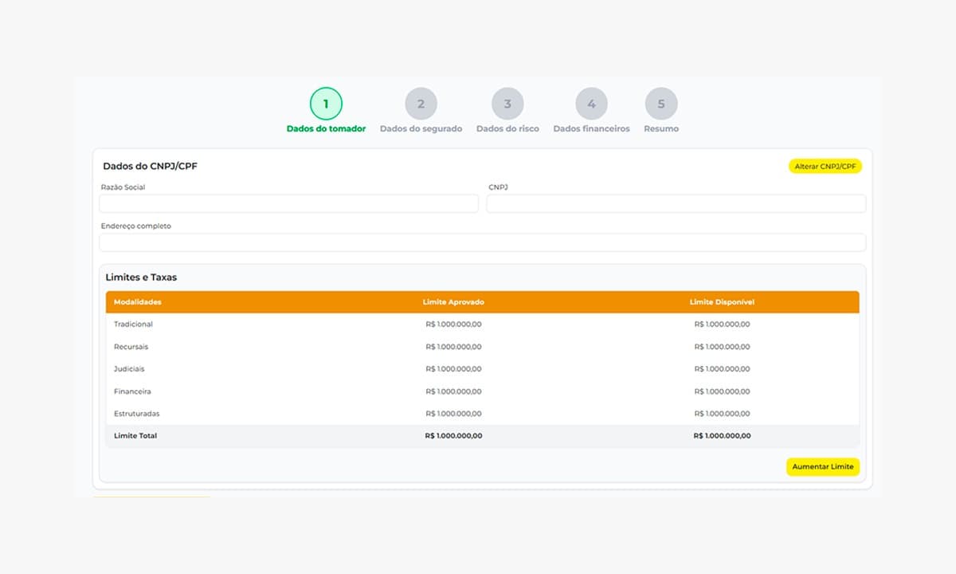956x574 pixels.
Task: Jump to step 5 circle Resumo
Action: point(661,104)
